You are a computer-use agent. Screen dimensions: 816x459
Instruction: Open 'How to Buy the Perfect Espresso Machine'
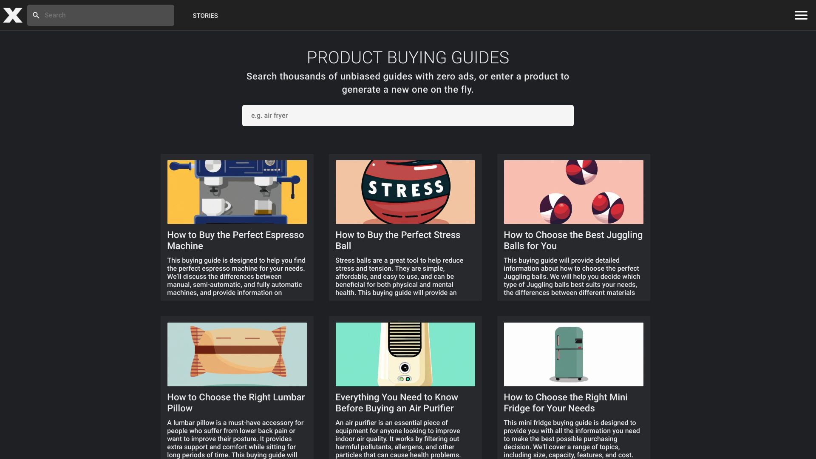(235, 240)
